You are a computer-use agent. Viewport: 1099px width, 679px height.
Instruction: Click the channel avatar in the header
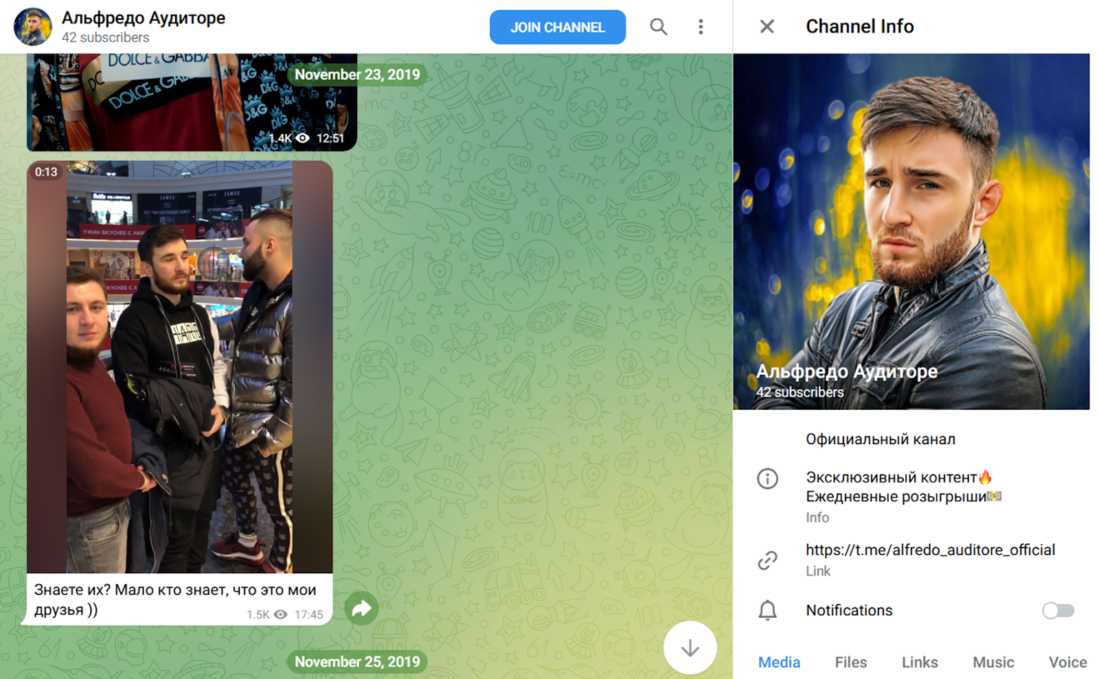(x=32, y=27)
